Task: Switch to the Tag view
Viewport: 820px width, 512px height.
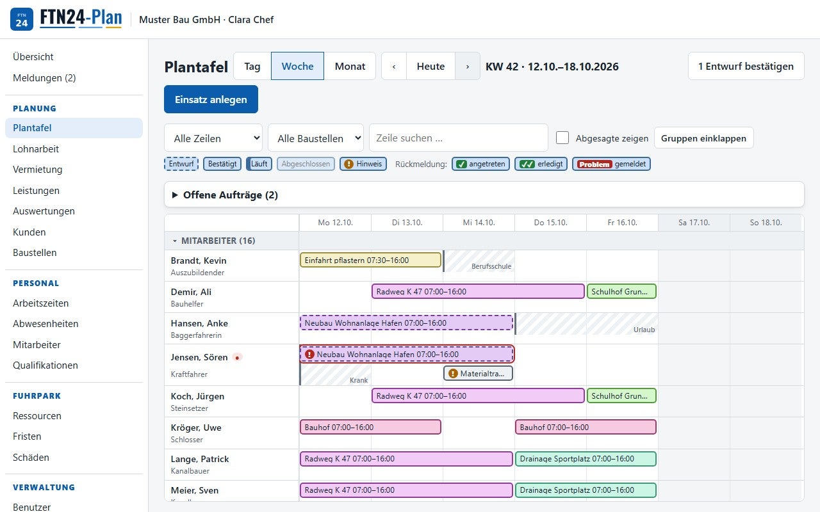Action: (252, 66)
